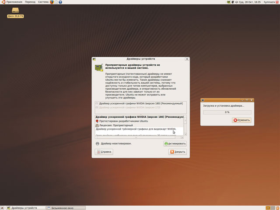
Task: Click 'Драйвер неактивирован.' status text
Action: [x=116, y=143]
